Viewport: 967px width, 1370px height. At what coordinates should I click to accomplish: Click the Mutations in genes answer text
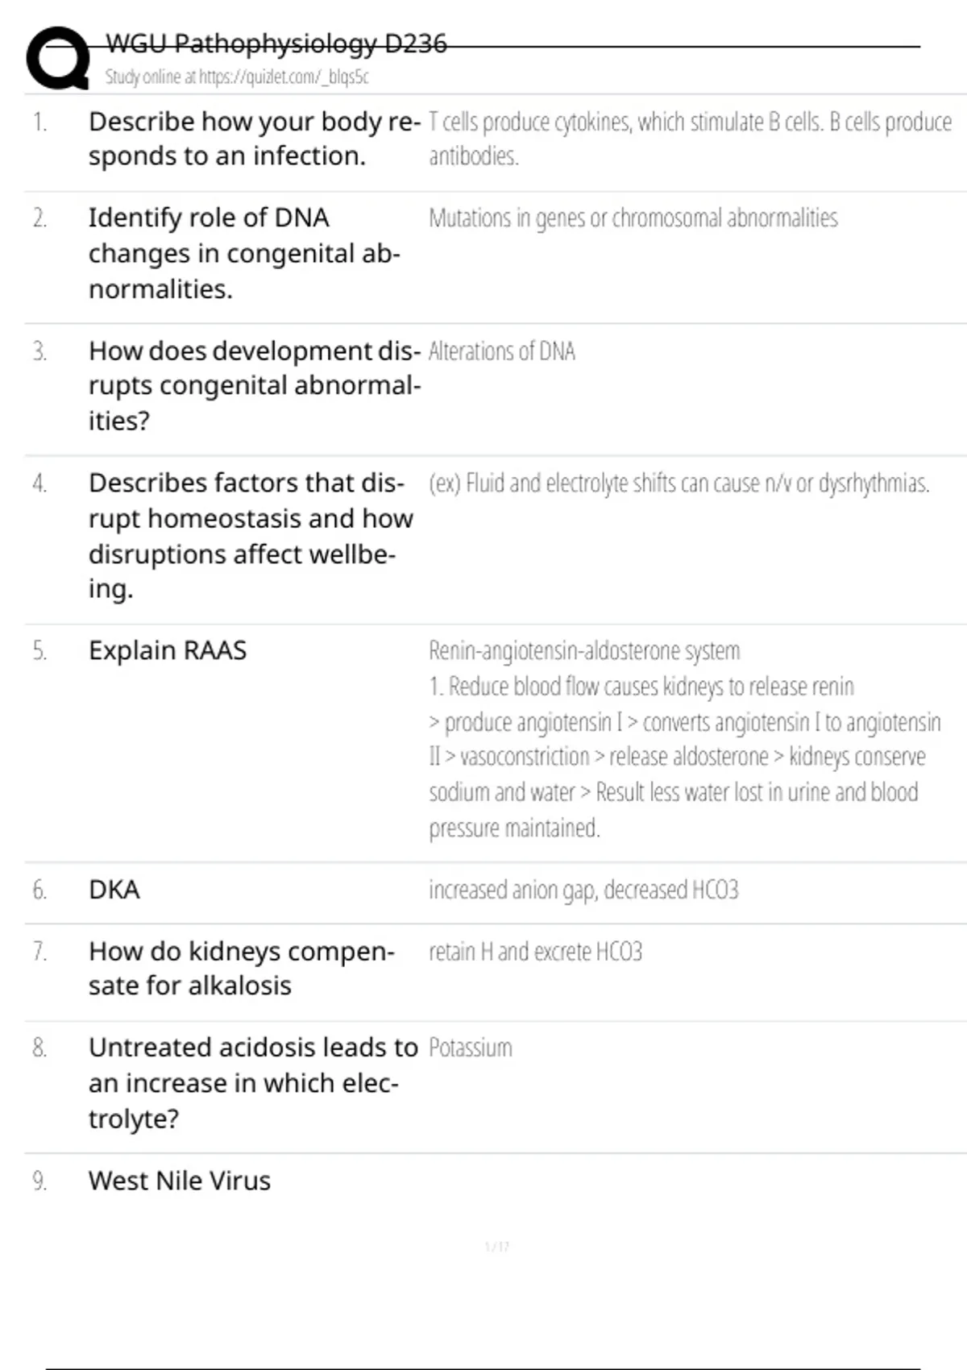pos(633,218)
